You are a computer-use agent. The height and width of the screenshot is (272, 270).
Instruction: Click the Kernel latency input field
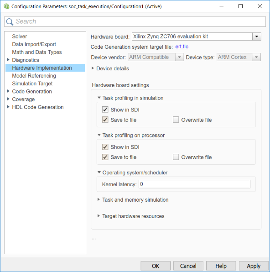[x=194, y=184]
